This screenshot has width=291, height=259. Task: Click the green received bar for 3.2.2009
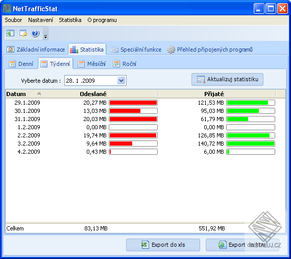[251, 144]
